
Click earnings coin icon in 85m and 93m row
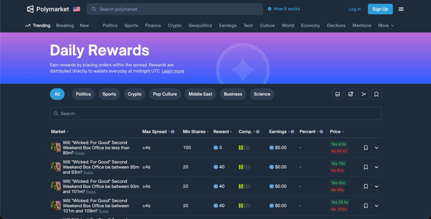click(x=272, y=167)
